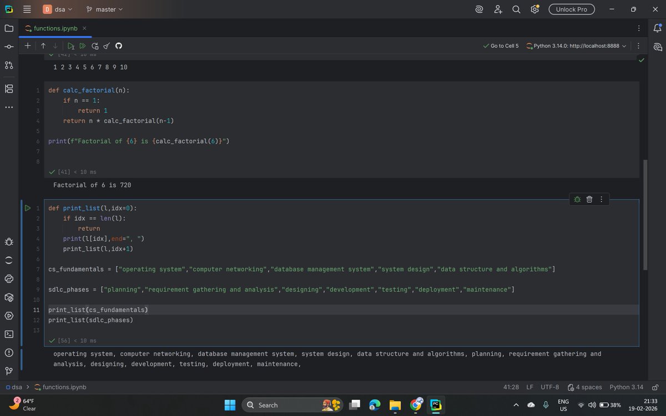Click the Unlock Pro button
This screenshot has height=416, width=666.
[572, 9]
